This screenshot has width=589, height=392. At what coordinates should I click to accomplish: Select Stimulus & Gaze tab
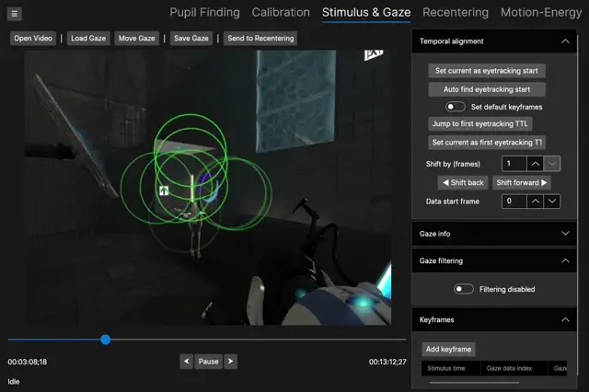click(366, 12)
